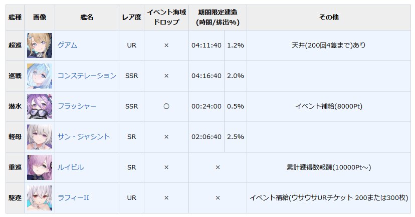Open the ラフィーII ship name link
The image size is (415, 217).
point(73,198)
